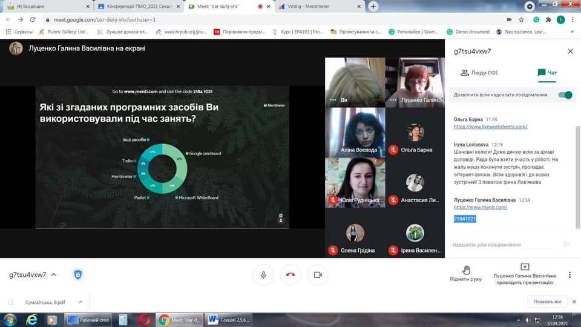
Task: Click the camera permission icon in address bar
Action: click(x=509, y=19)
